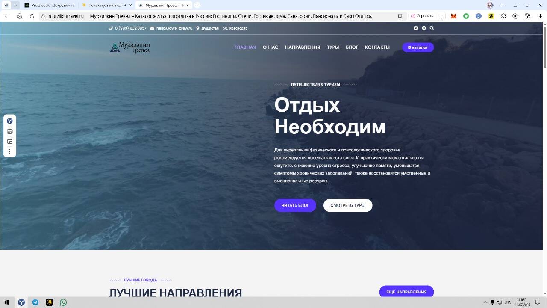Click the В каталог button
This screenshot has width=547, height=308.
pos(418,47)
